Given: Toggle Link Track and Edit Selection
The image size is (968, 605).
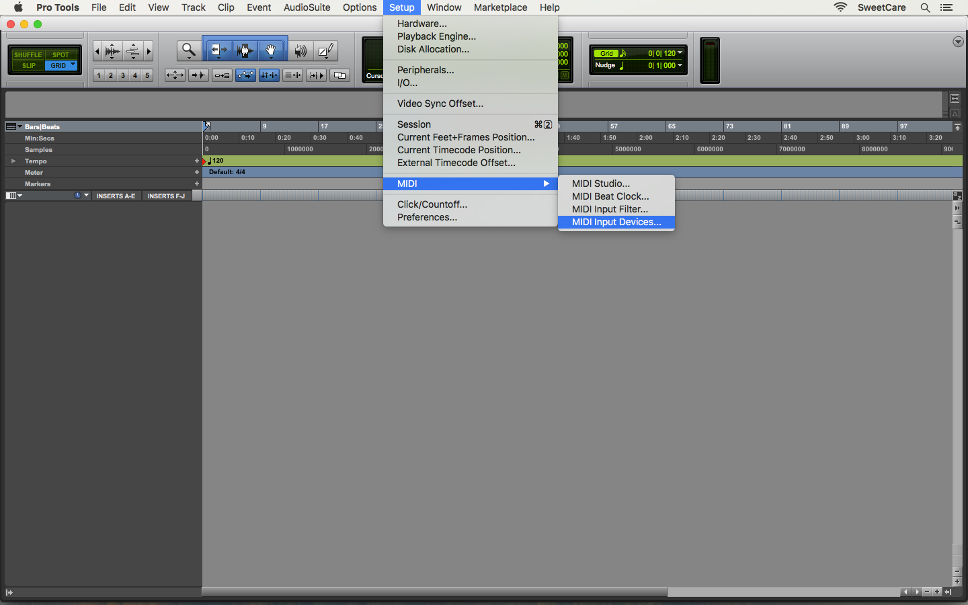Looking at the screenshot, I should [292, 75].
